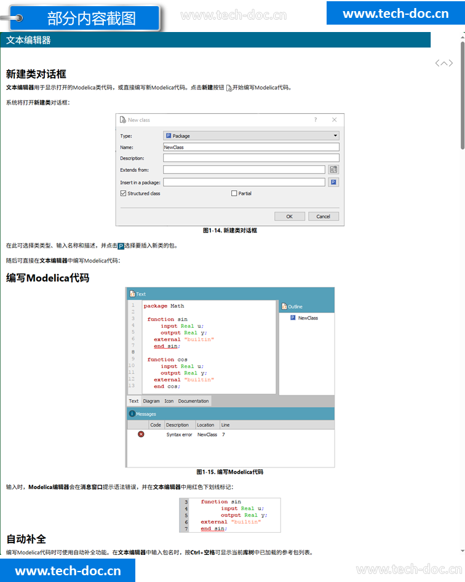Click the 'end cos;' code line
This screenshot has width=465, height=582.
[167, 386]
